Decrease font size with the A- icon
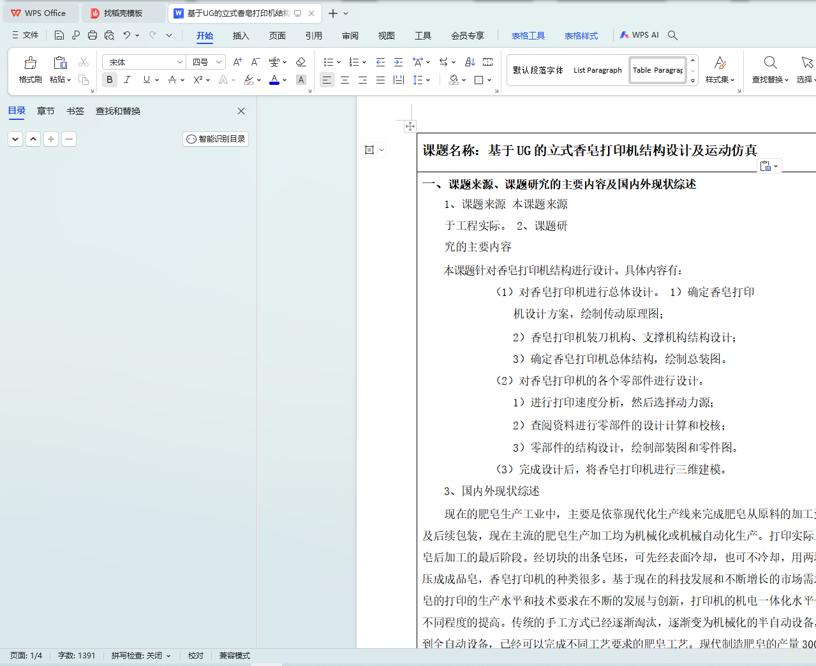 255,62
